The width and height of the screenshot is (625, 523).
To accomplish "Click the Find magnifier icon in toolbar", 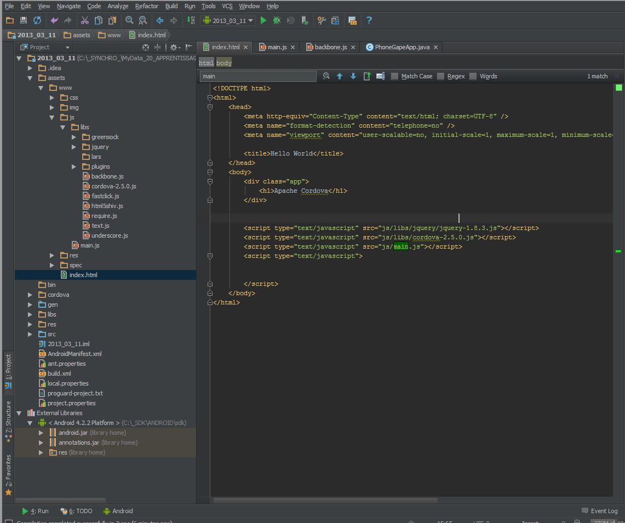I will pos(129,20).
